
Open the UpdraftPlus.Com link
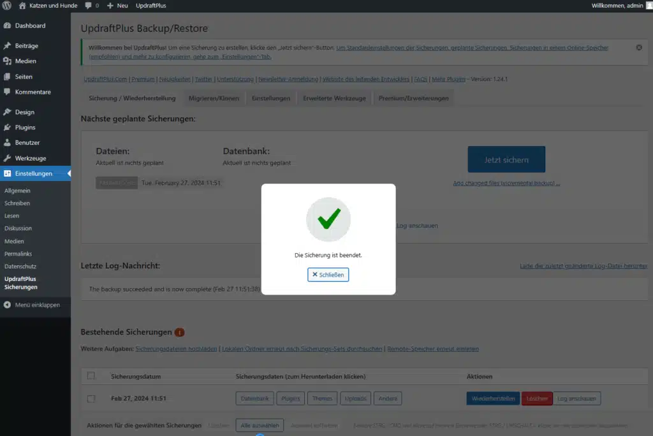pos(105,79)
